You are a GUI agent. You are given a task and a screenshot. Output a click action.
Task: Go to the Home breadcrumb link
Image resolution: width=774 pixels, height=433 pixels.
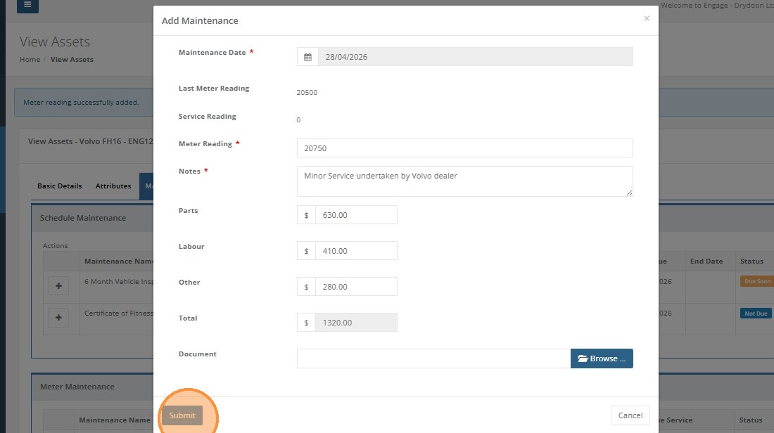click(x=30, y=60)
